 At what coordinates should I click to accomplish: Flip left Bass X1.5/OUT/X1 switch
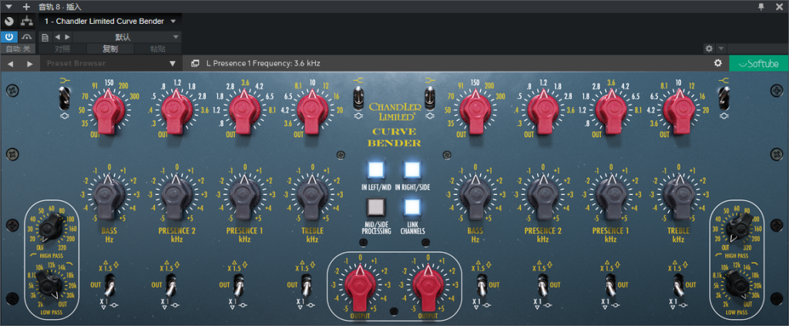tap(109, 285)
